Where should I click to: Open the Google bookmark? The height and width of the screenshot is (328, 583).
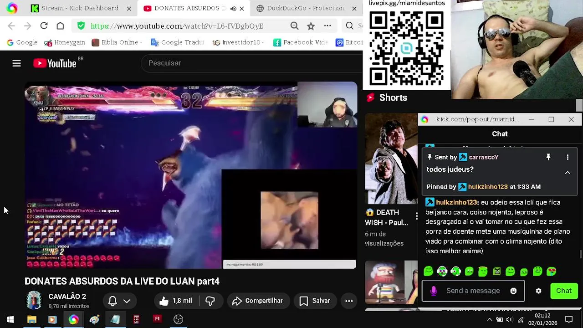coord(22,42)
